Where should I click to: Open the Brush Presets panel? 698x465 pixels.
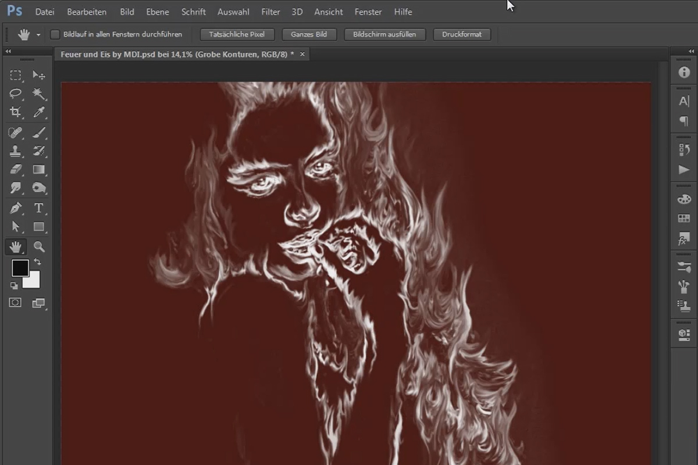[684, 286]
